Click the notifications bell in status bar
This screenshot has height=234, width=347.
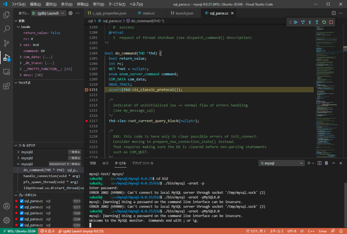coord(341,231)
